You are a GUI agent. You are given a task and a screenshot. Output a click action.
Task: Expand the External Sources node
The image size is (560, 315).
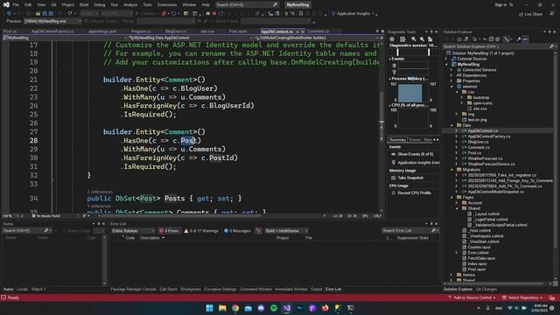pos(447,59)
